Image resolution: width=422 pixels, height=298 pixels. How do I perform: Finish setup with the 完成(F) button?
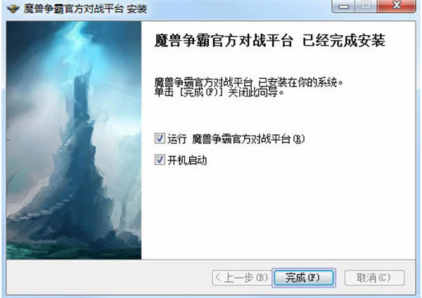click(x=304, y=278)
